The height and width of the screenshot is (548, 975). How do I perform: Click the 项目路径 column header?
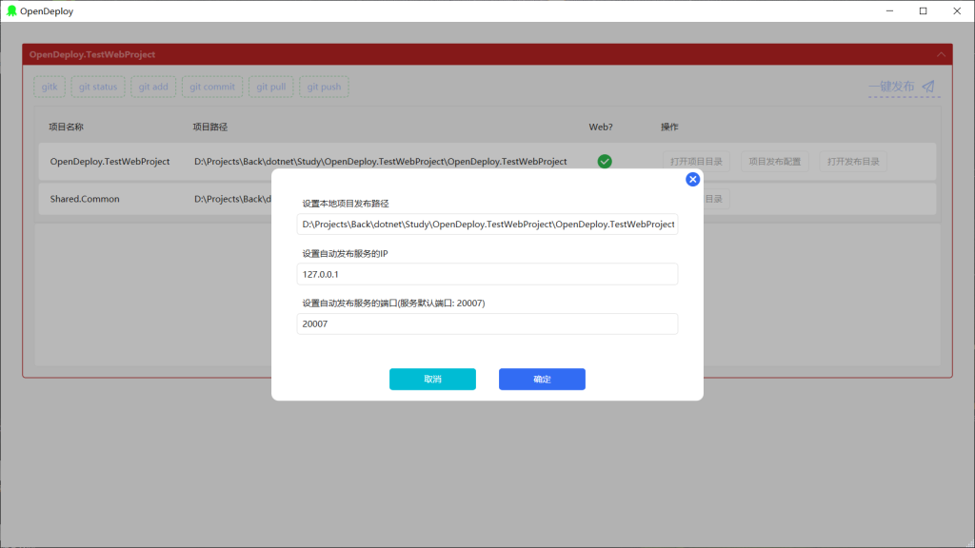click(210, 127)
